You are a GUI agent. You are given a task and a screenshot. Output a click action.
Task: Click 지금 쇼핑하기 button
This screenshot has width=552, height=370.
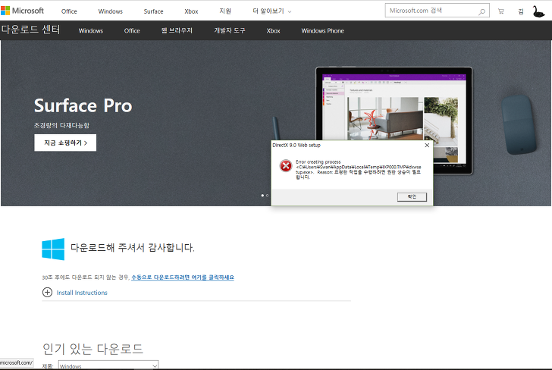(x=65, y=143)
